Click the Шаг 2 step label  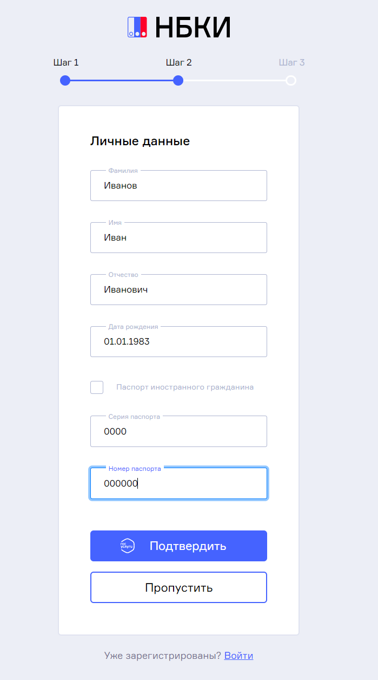pos(178,62)
